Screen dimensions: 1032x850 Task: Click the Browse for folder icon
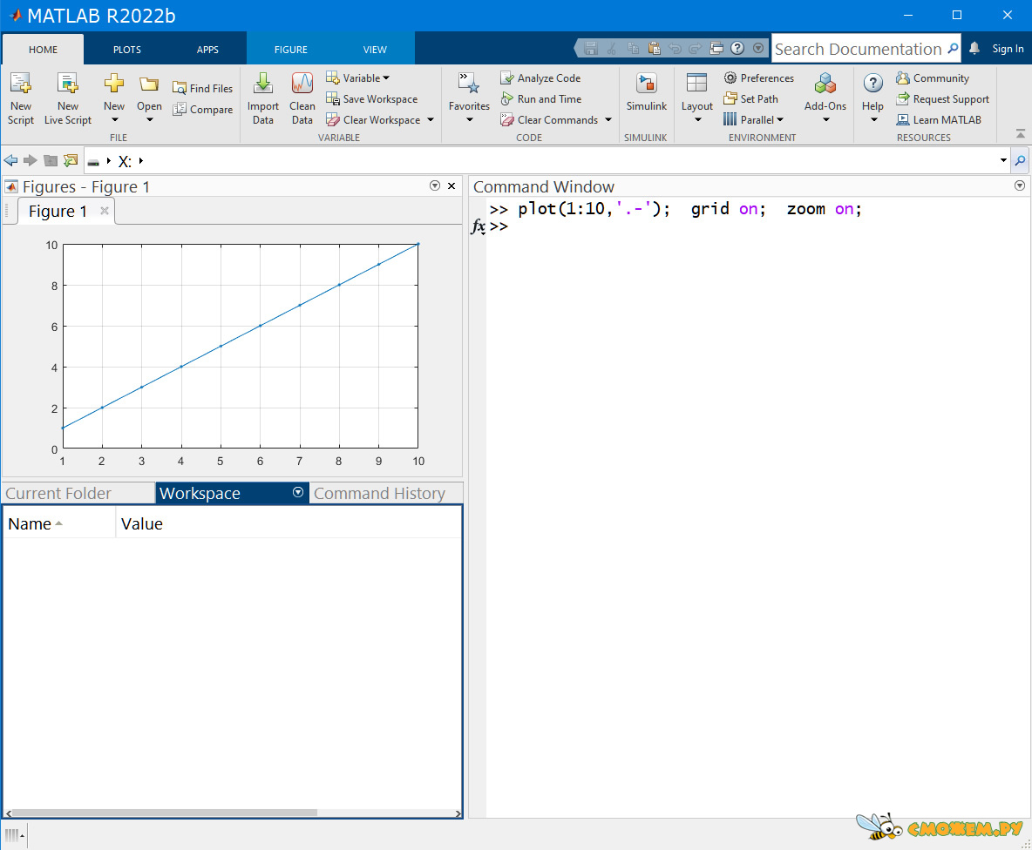pos(71,160)
